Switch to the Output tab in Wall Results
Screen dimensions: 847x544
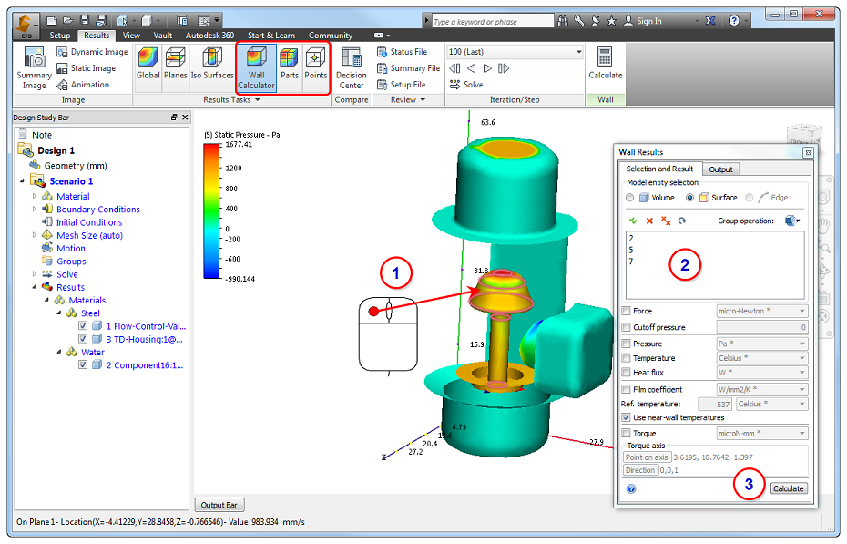pyautogui.click(x=720, y=169)
